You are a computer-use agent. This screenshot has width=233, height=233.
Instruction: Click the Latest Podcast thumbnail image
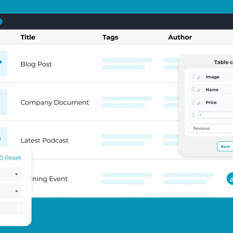point(3,137)
